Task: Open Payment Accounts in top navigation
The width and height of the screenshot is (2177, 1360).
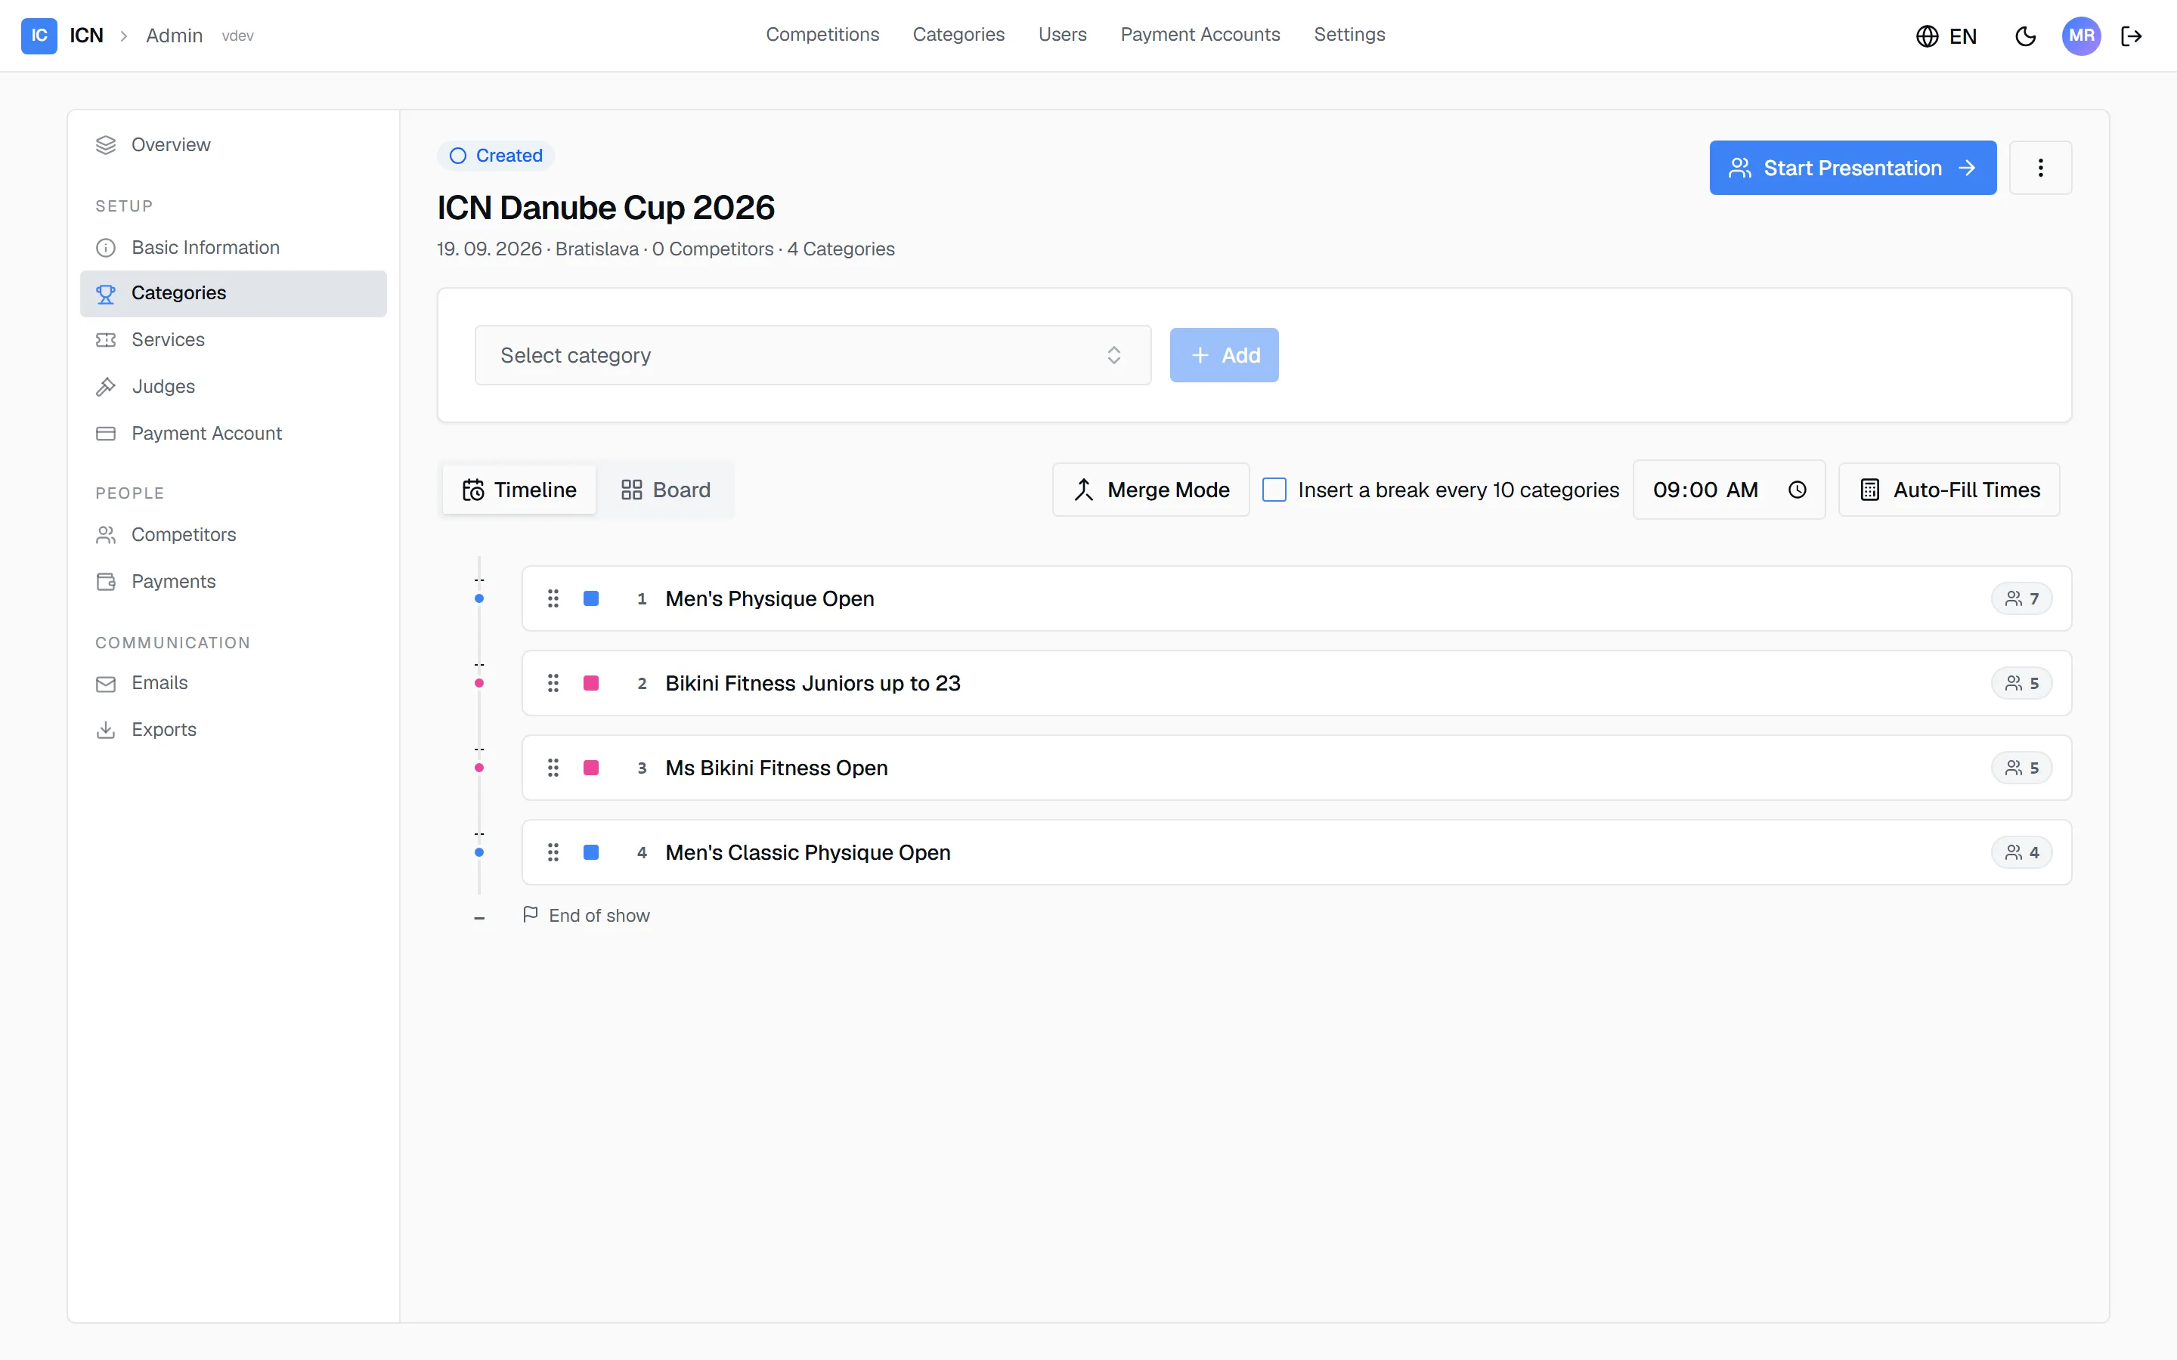Action: point(1200,34)
